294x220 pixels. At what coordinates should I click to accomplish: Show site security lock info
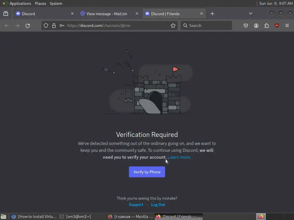coord(54,25)
